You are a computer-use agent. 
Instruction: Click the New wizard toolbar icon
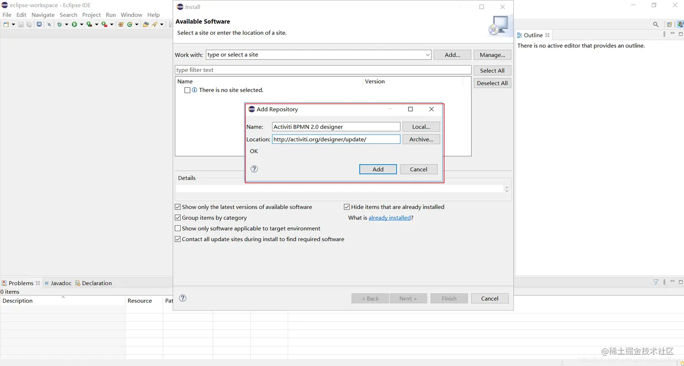coord(6,24)
